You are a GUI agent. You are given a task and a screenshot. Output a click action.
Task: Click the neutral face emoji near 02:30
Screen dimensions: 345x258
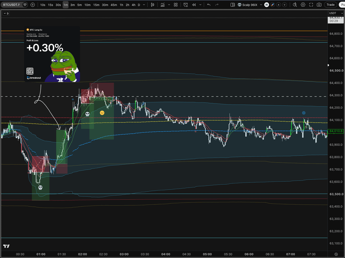(102, 112)
